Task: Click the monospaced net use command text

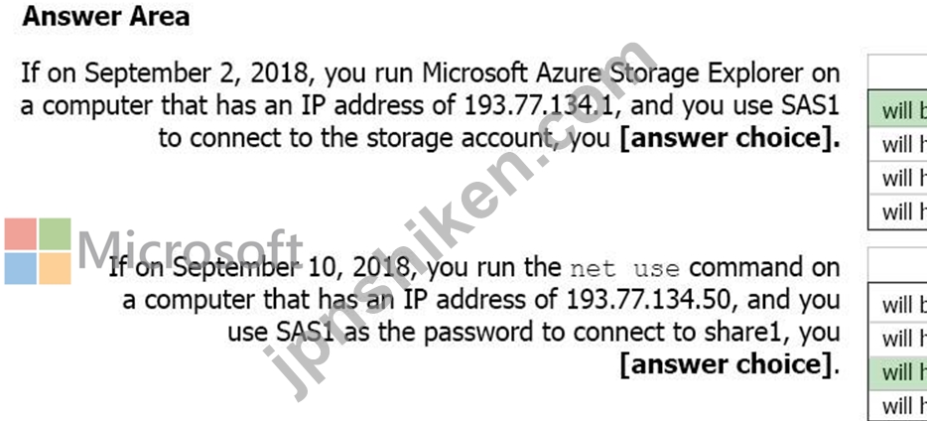Action: [625, 270]
